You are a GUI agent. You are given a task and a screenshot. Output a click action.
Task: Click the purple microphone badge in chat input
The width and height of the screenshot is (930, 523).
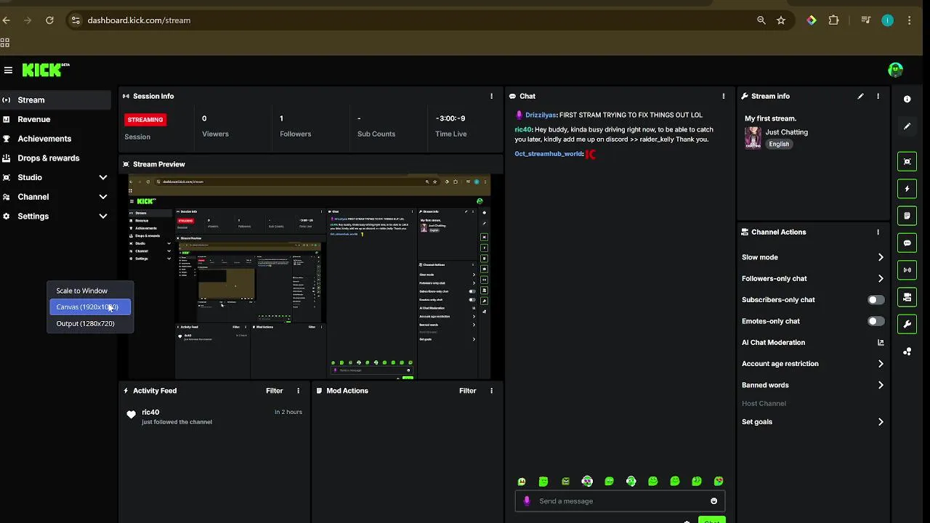point(527,501)
